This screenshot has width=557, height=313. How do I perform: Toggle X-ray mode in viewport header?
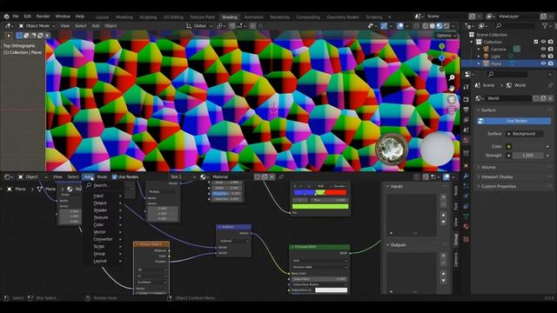click(x=416, y=26)
